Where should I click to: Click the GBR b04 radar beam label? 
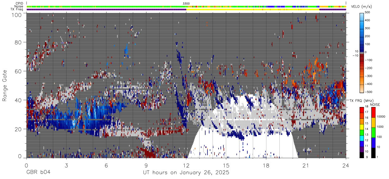click(x=38, y=173)
